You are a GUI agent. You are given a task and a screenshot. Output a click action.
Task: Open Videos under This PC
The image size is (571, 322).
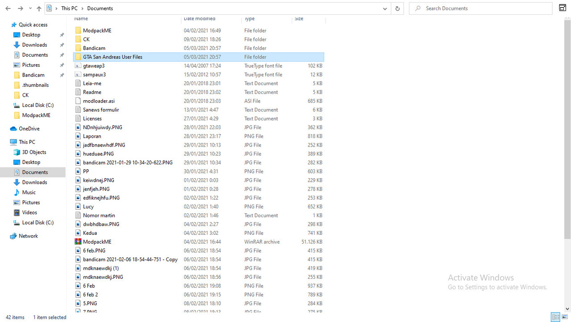pos(29,212)
